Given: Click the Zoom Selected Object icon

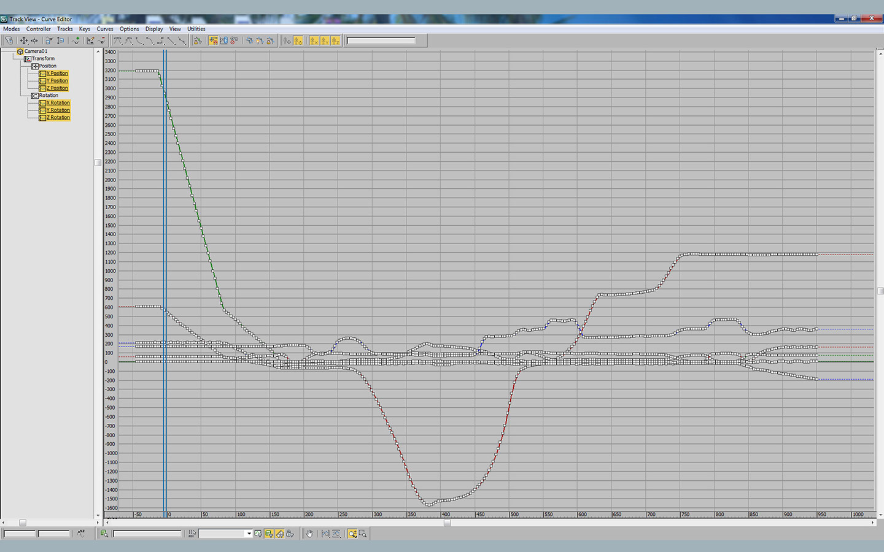Looking at the screenshot, I should (104, 534).
